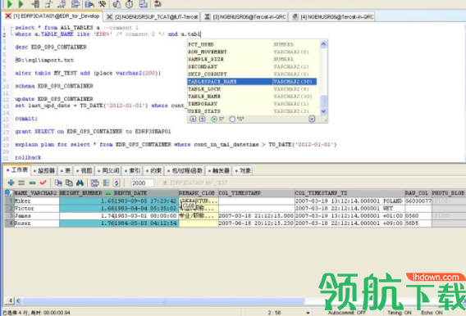Open the 工作表 tab
The image size is (466, 316).
point(17,169)
